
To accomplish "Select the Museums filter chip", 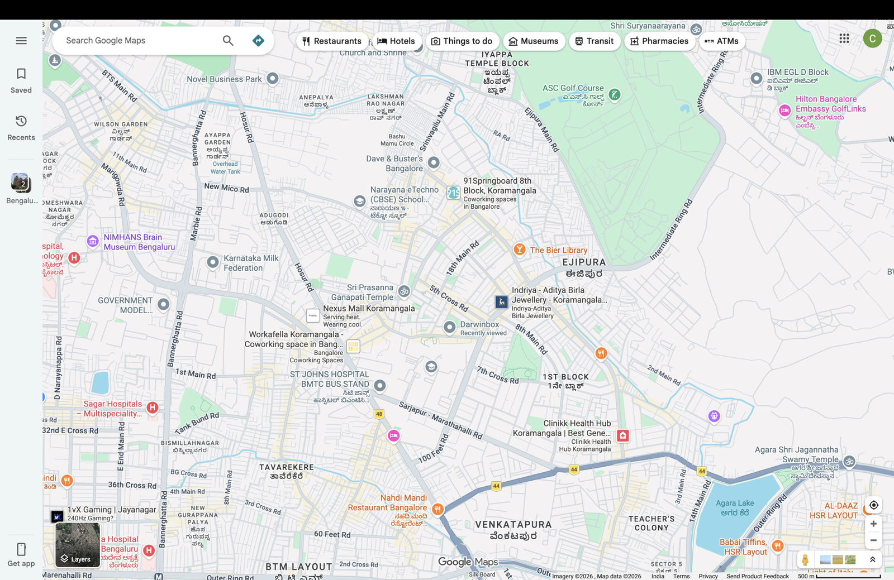I will pyautogui.click(x=534, y=41).
